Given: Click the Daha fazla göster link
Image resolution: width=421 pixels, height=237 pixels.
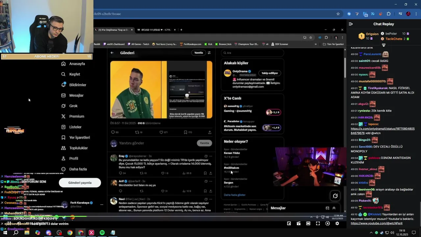Looking at the screenshot, I should point(235,195).
